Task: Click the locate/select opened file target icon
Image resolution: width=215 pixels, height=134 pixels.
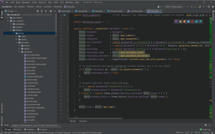Action: click(x=37, y=11)
